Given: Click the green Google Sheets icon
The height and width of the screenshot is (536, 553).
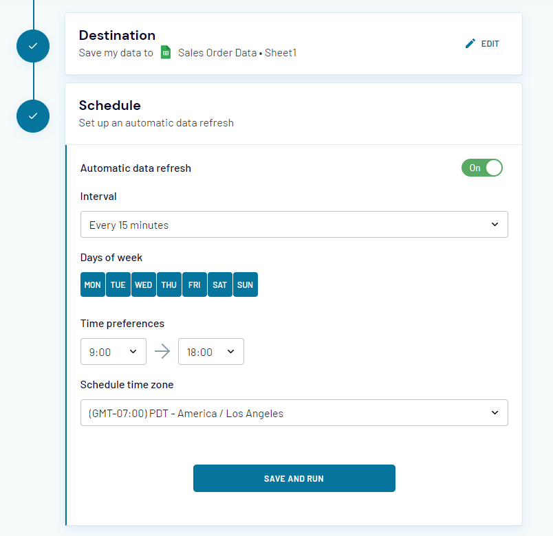Looking at the screenshot, I should point(165,52).
